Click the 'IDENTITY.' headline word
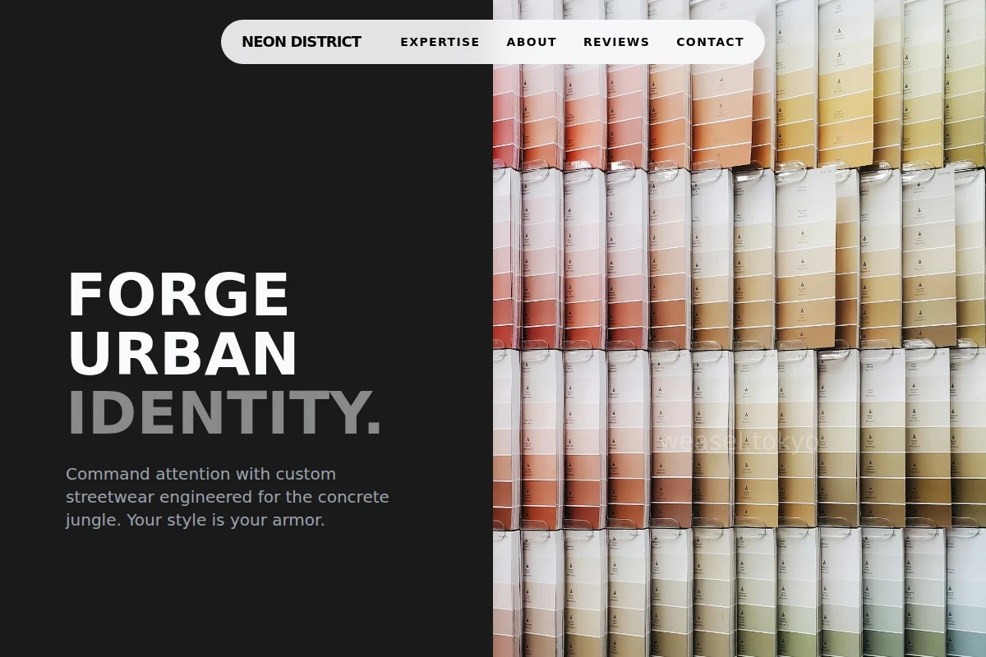986x657 pixels. coord(224,413)
